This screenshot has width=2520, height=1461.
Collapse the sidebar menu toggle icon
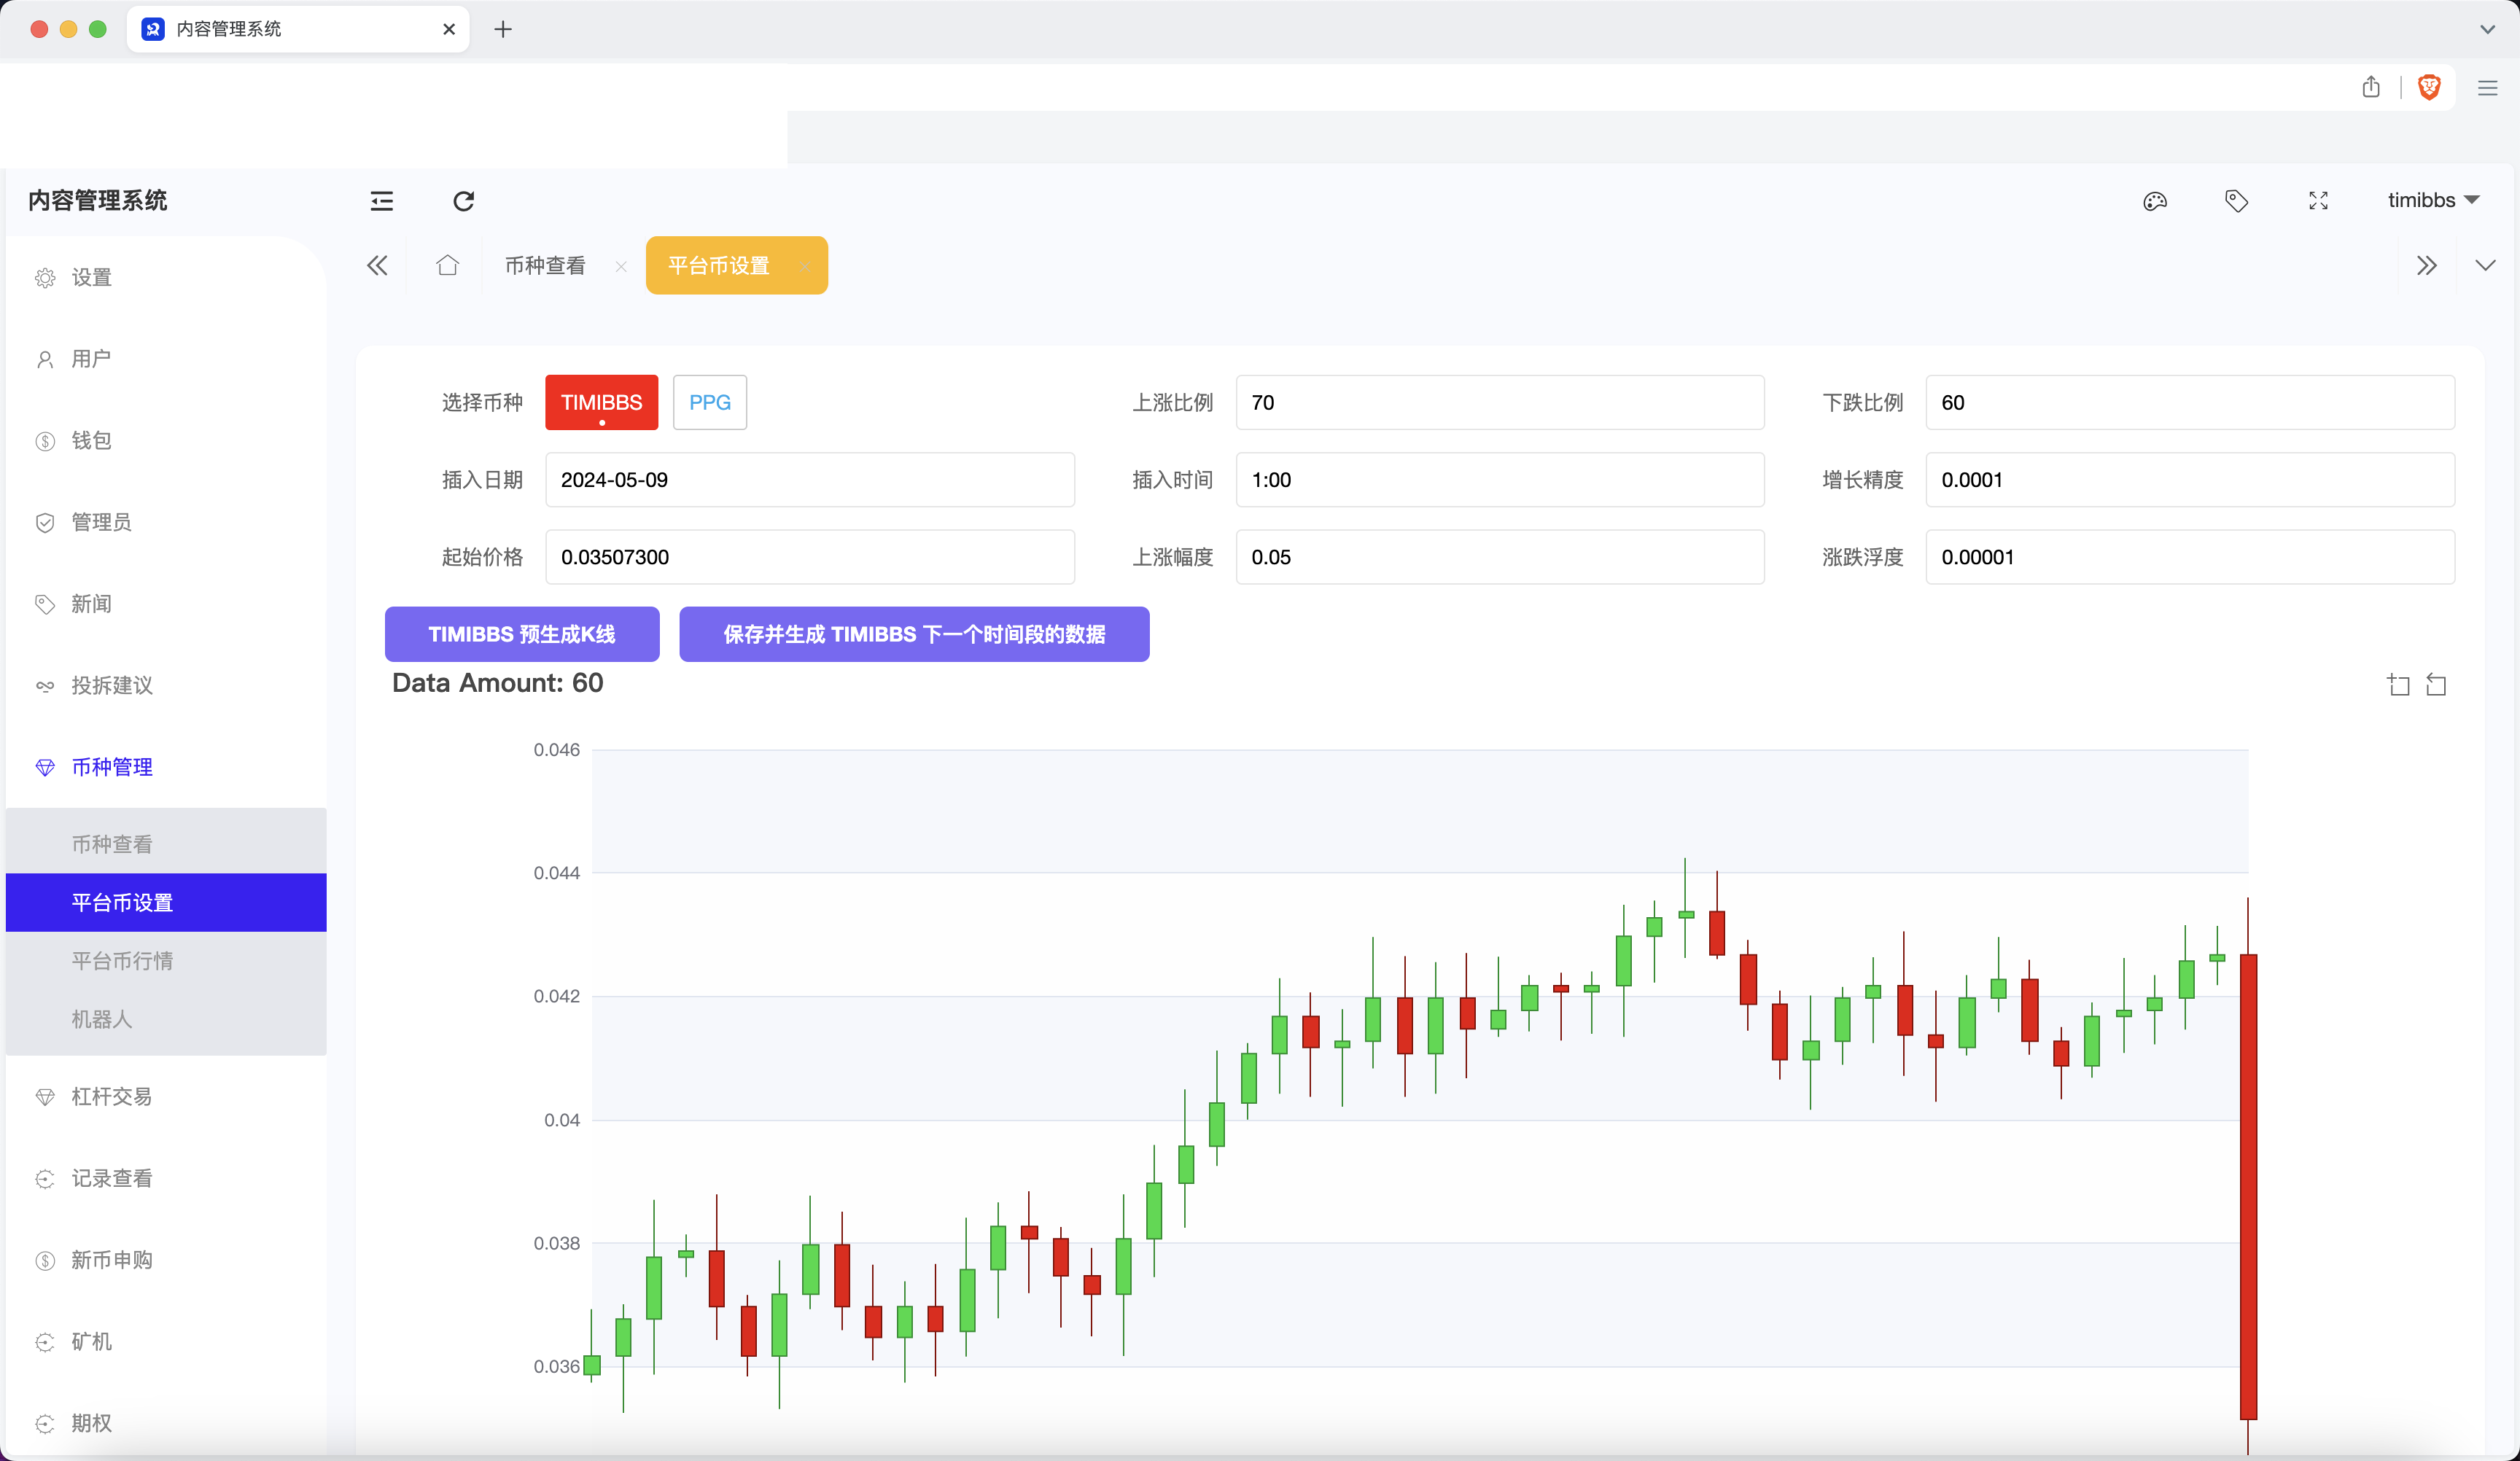click(x=382, y=201)
